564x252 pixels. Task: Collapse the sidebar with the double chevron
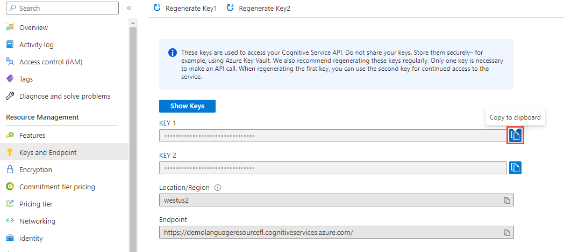pos(129,8)
